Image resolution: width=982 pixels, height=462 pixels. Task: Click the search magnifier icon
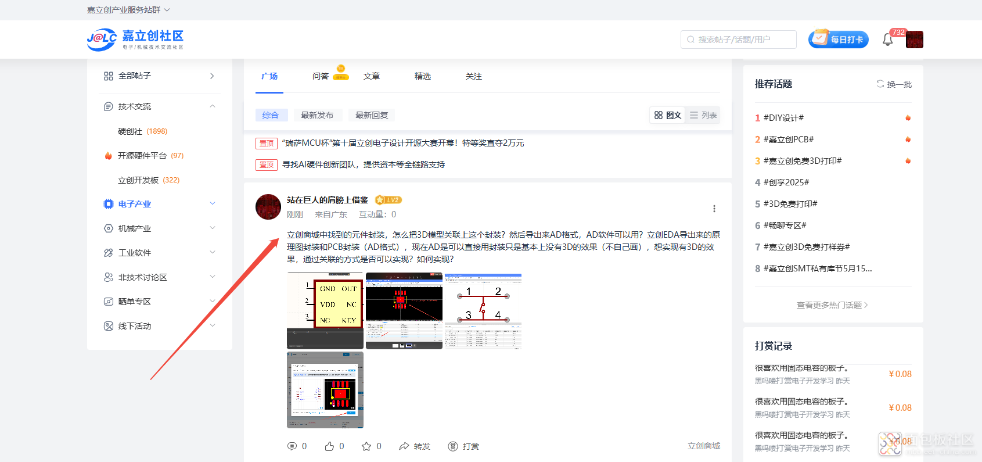coord(690,40)
